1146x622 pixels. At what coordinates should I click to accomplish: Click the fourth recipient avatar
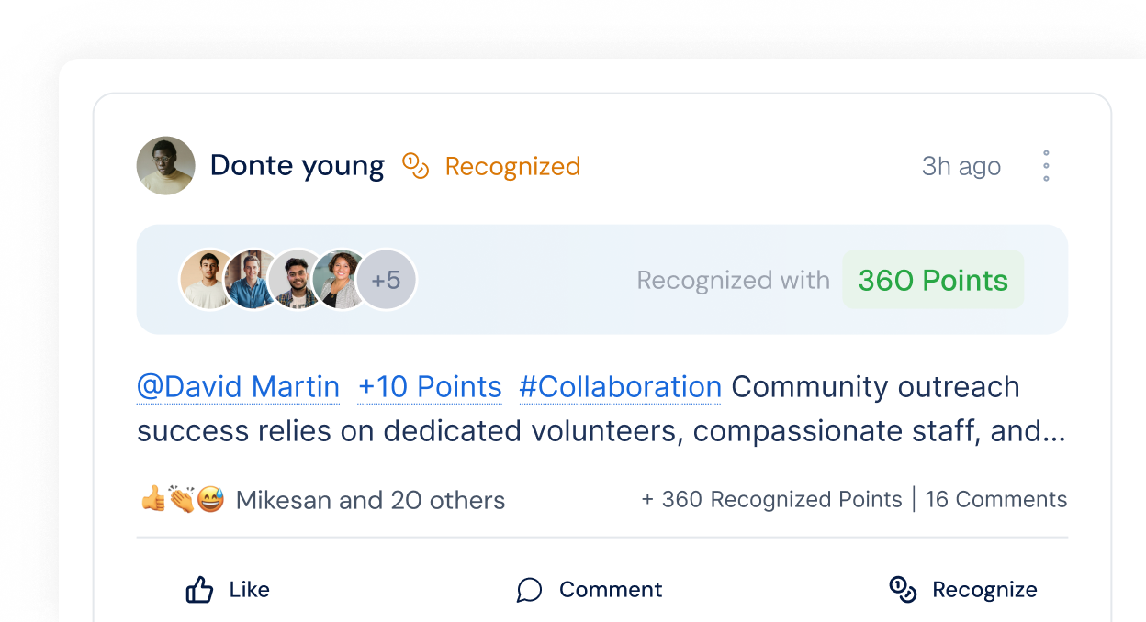pos(341,280)
